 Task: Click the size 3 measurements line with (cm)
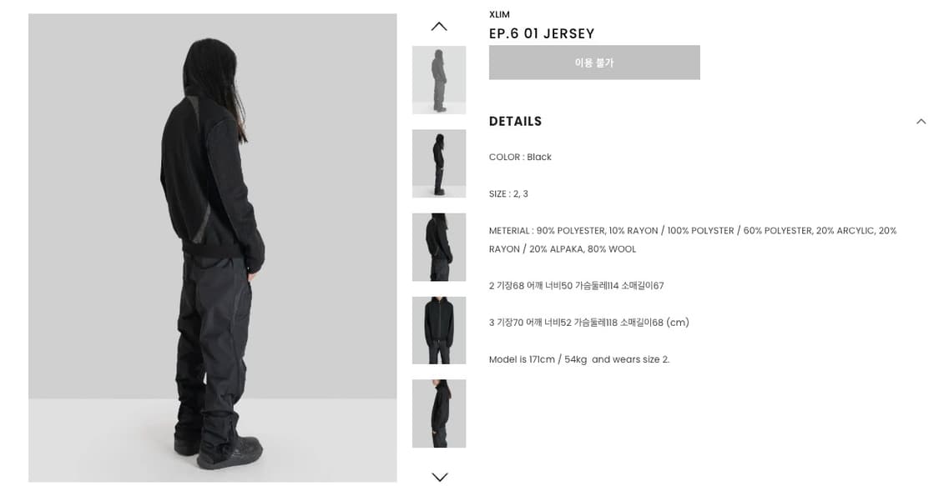[x=588, y=323]
